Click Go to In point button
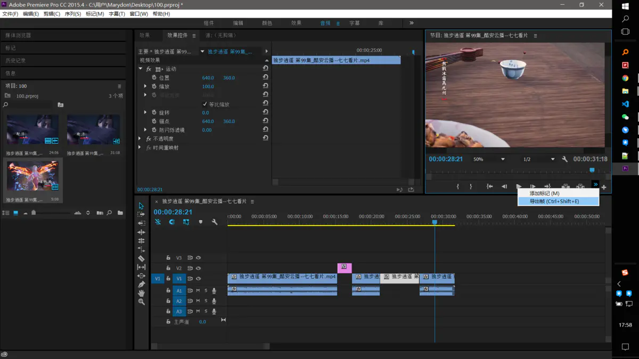Viewport: 639px width, 359px height. pyautogui.click(x=489, y=187)
